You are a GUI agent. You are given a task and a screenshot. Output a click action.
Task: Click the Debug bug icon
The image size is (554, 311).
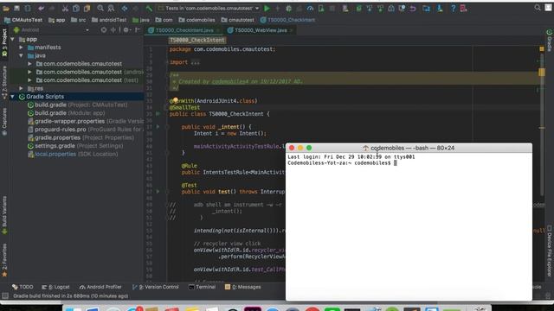click(x=288, y=8)
